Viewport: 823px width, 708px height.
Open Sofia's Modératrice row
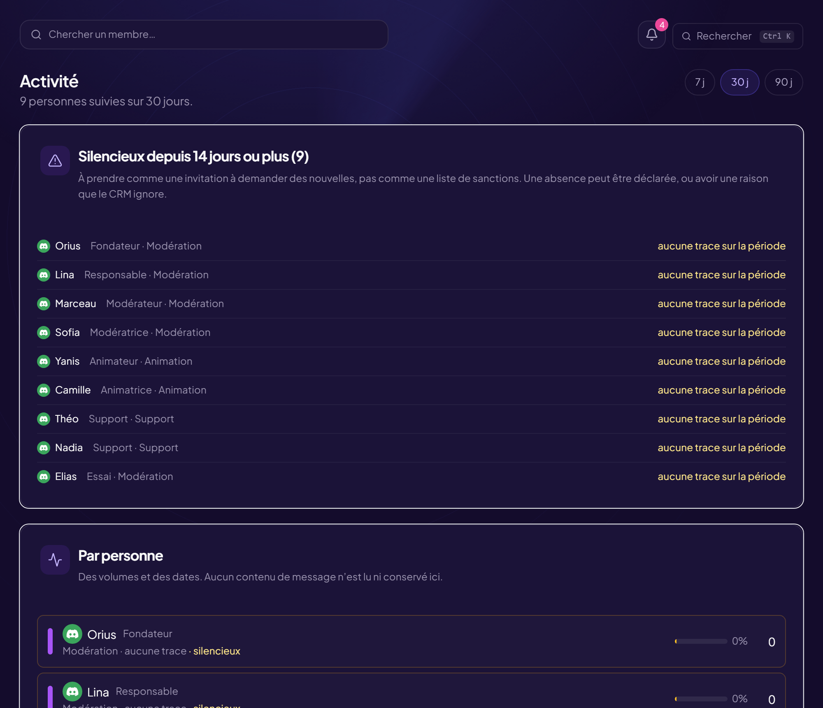411,333
